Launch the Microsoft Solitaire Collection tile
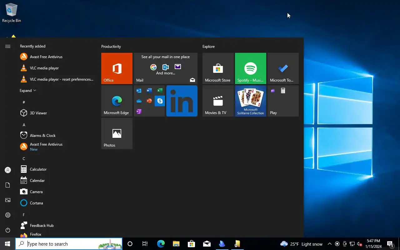Screen dimensions: 400x250 pyautogui.click(x=251, y=101)
